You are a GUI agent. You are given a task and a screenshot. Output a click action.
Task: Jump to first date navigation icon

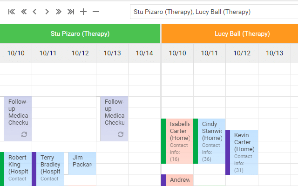pos(12,12)
